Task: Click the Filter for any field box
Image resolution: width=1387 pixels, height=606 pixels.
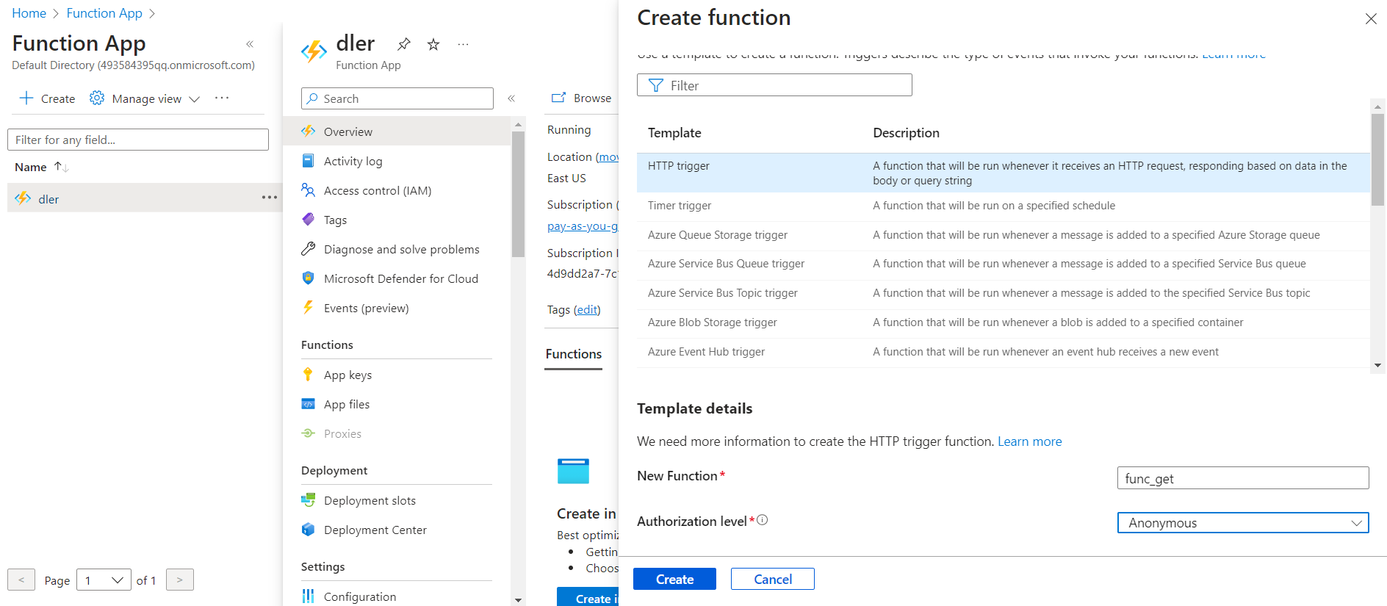Action: [138, 140]
